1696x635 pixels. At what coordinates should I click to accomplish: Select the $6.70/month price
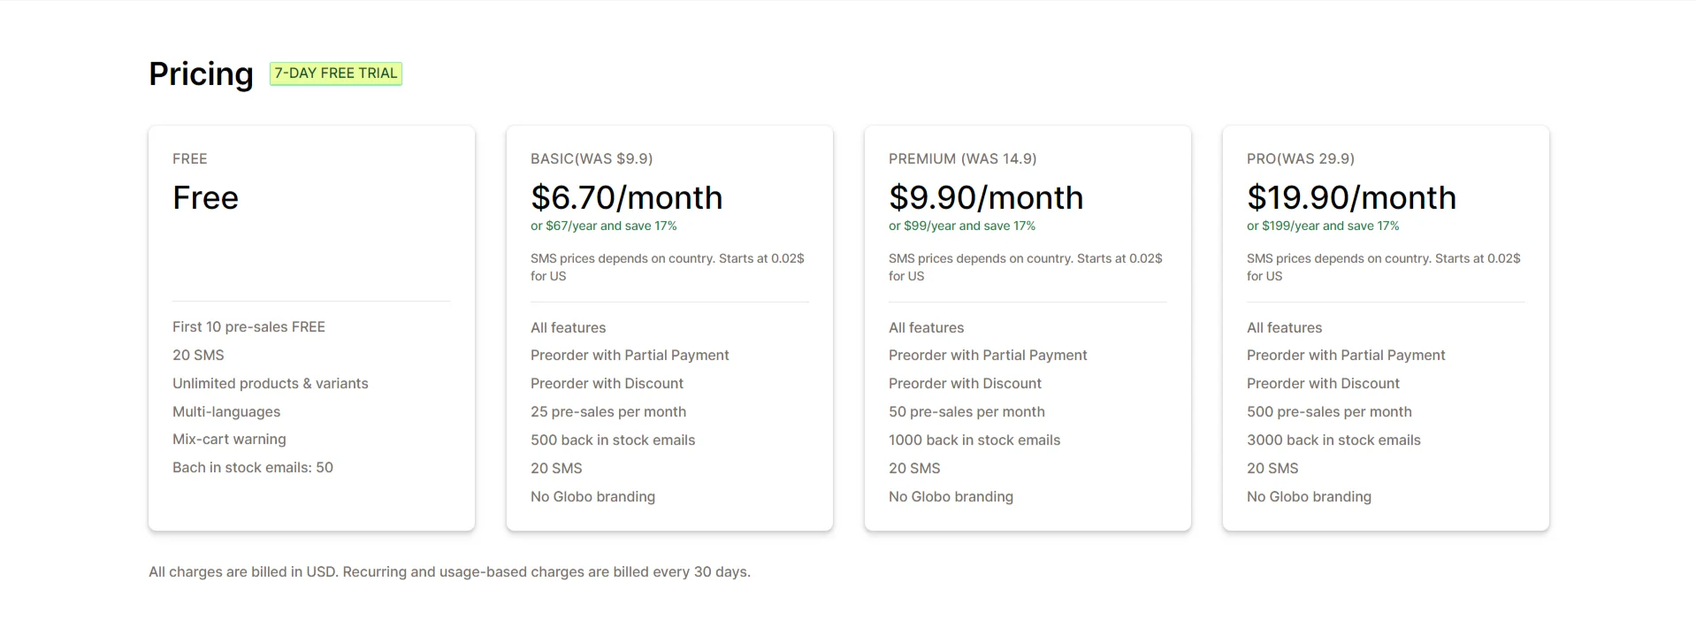tap(626, 197)
